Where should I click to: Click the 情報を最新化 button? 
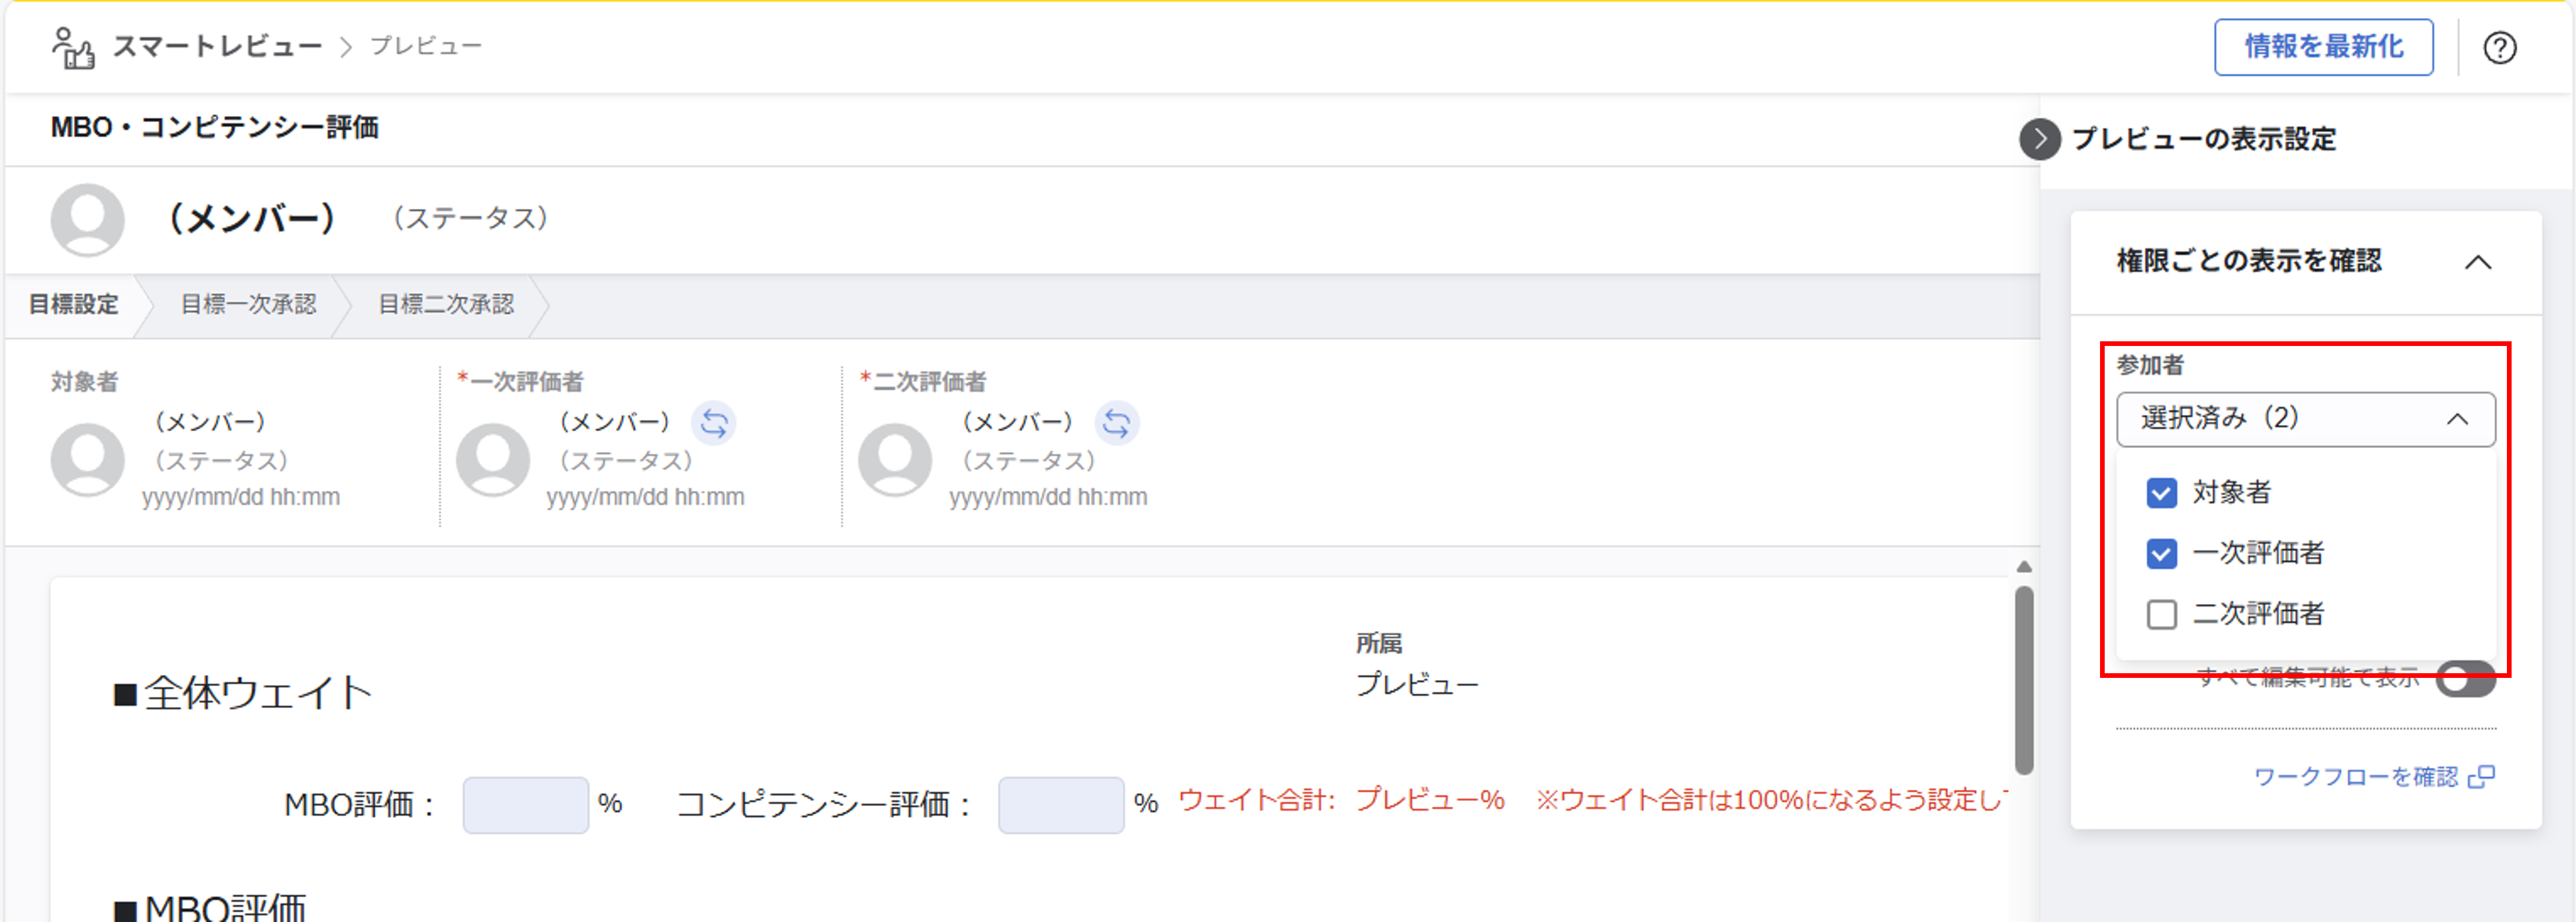click(x=2323, y=47)
